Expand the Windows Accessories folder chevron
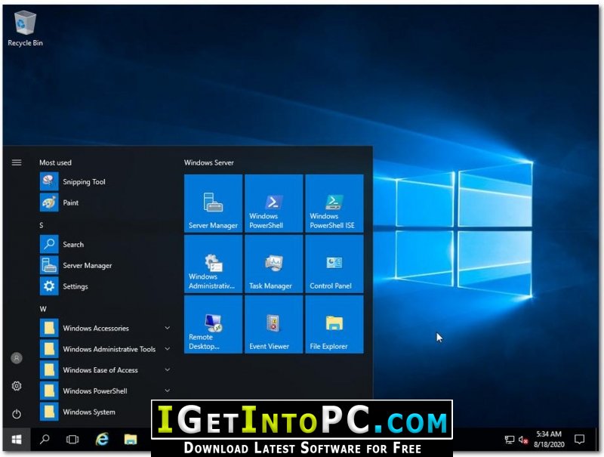This screenshot has height=457, width=604. point(167,328)
